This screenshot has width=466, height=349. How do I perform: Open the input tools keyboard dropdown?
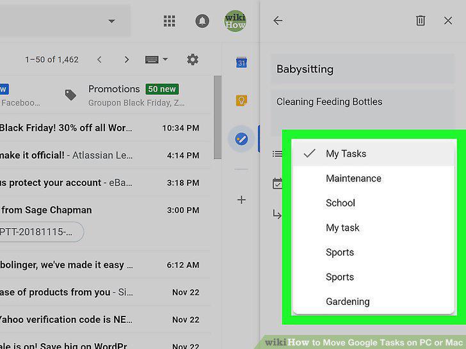(156, 59)
